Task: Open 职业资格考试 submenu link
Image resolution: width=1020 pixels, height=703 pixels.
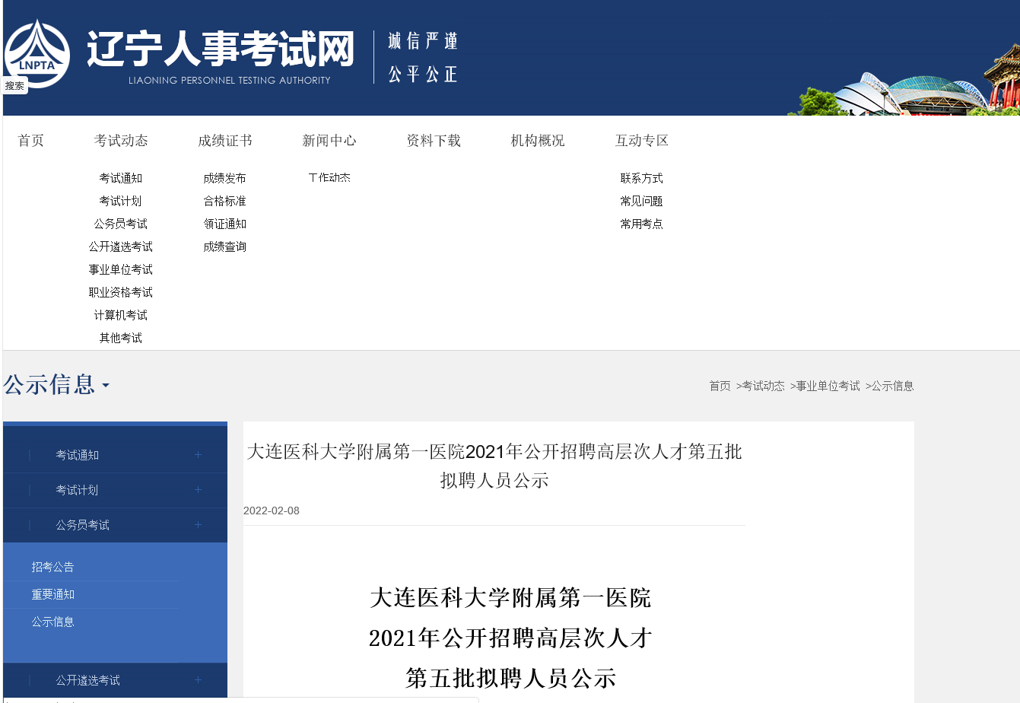Action: coord(120,292)
